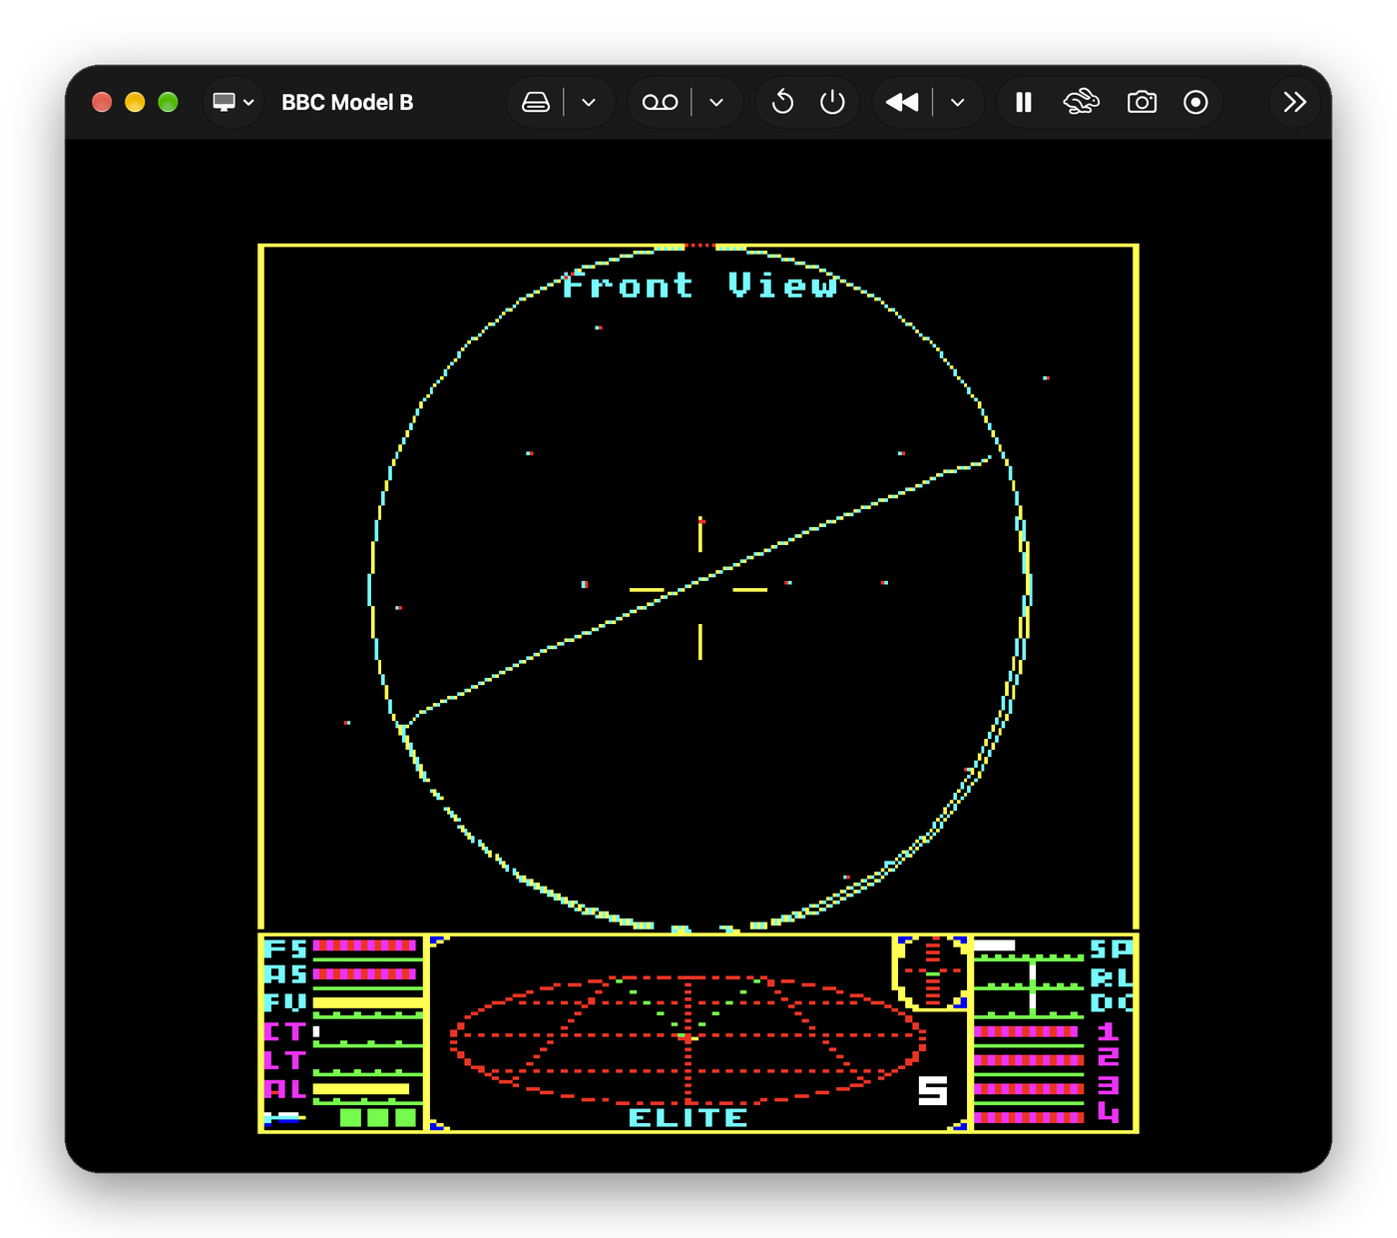1397x1238 pixels.
Task: Expand the disc drive dropdown arrow
Action: (x=589, y=102)
